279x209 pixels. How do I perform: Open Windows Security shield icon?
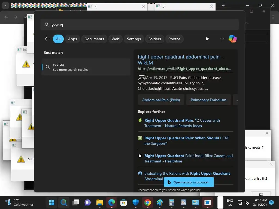click(136, 202)
